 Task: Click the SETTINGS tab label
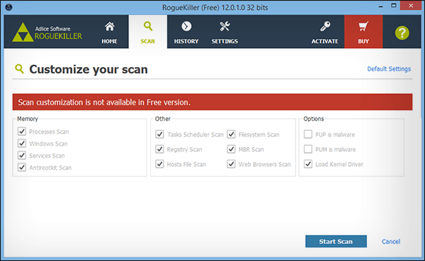(x=225, y=41)
